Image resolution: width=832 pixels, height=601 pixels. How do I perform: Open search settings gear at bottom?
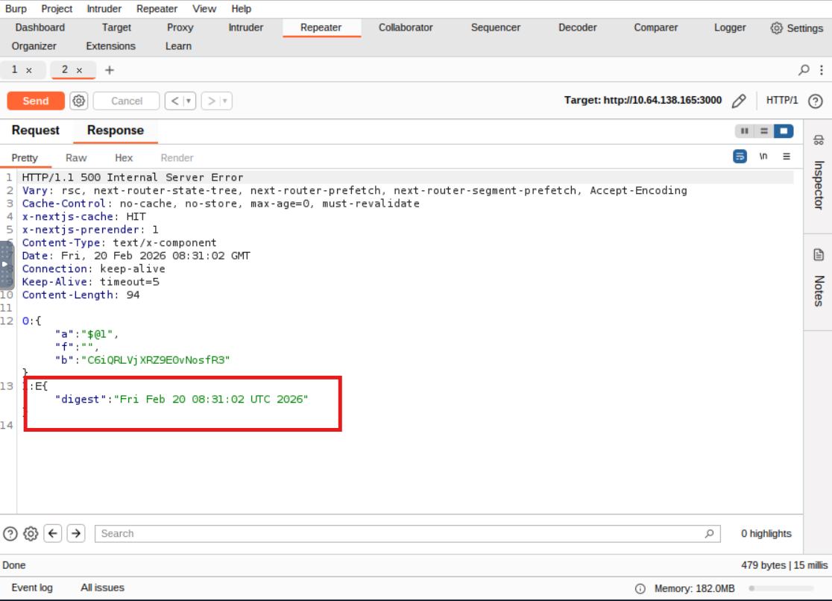(31, 533)
